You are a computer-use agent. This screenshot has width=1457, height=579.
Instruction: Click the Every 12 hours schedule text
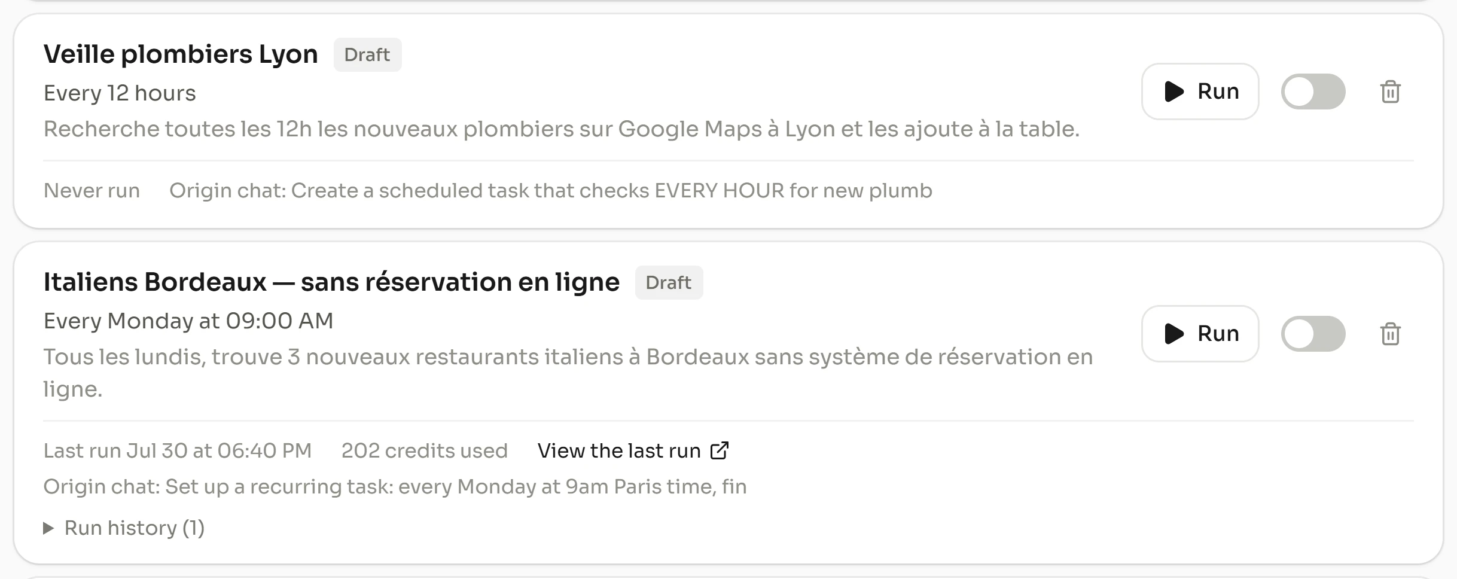[120, 93]
